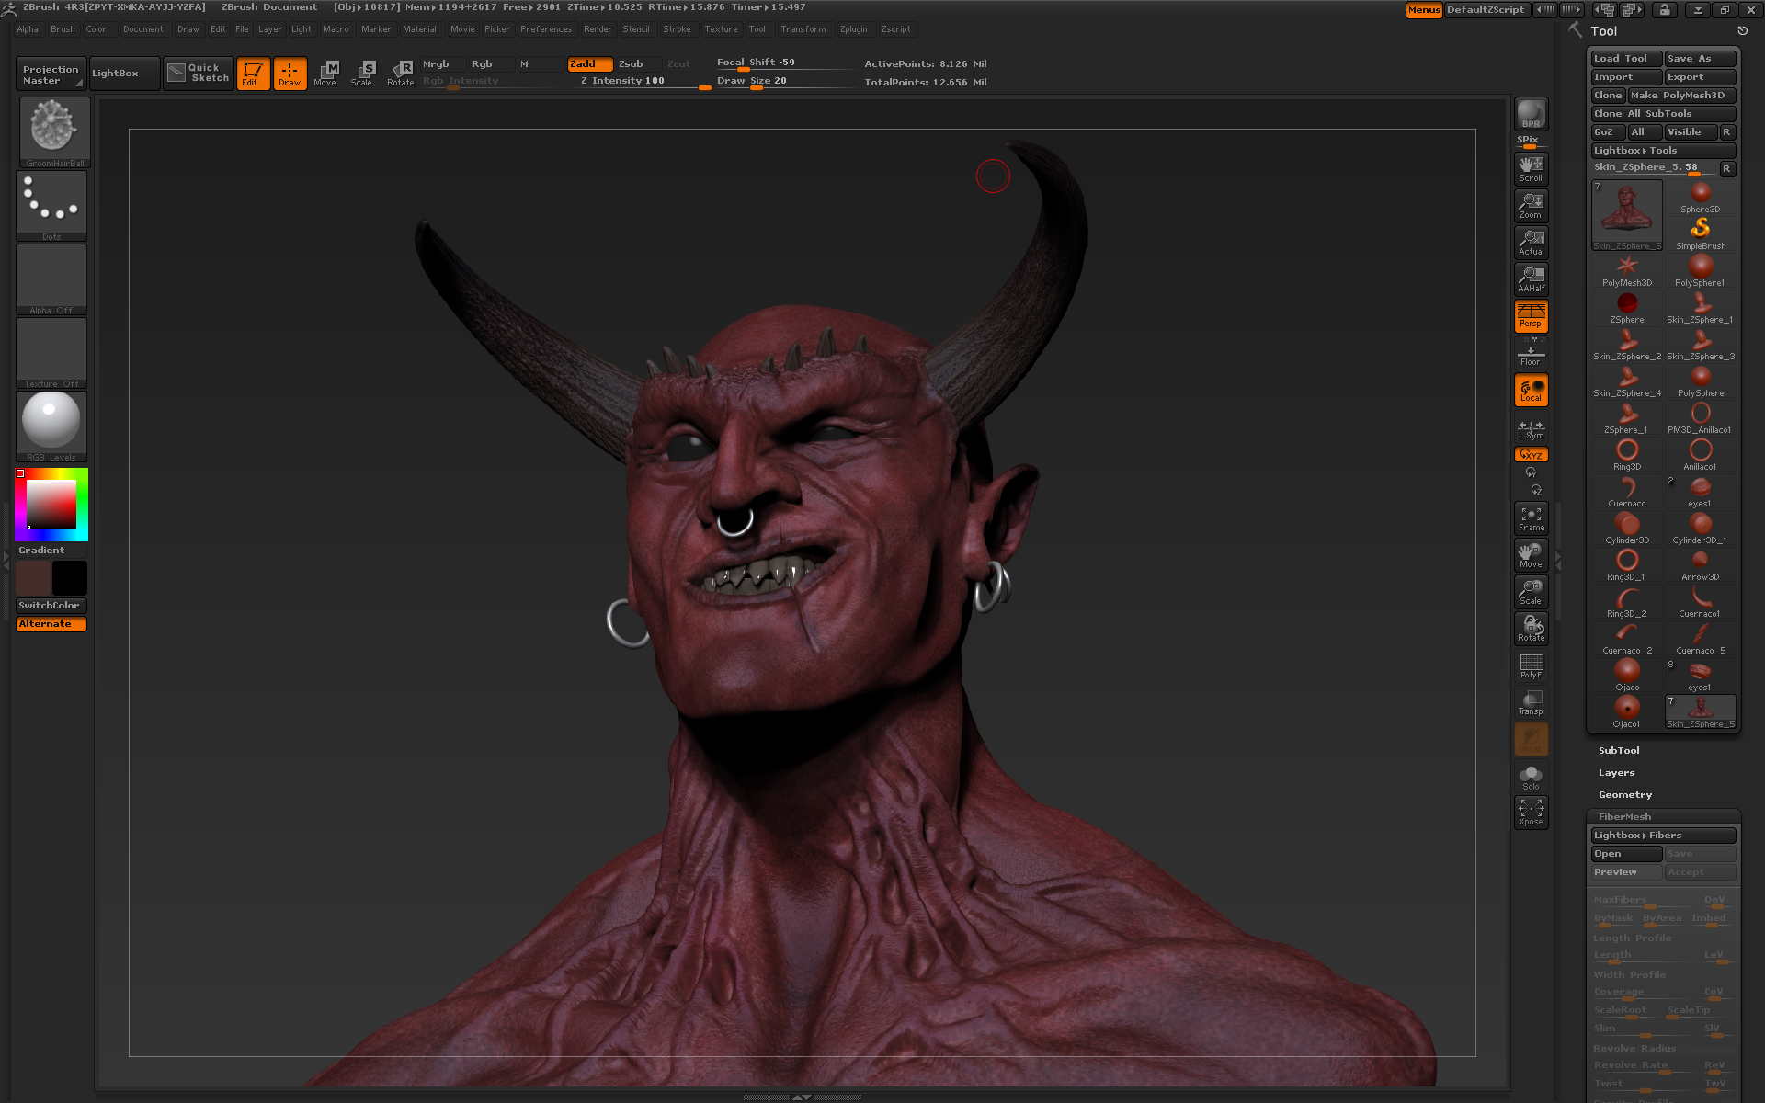Toggle PolyF polyframe display
The image size is (1765, 1103).
click(1531, 665)
